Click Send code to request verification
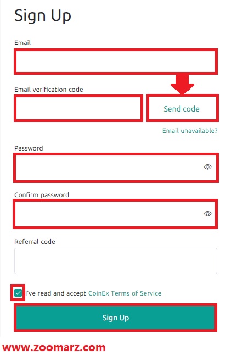The image size is (226, 356). [x=182, y=108]
